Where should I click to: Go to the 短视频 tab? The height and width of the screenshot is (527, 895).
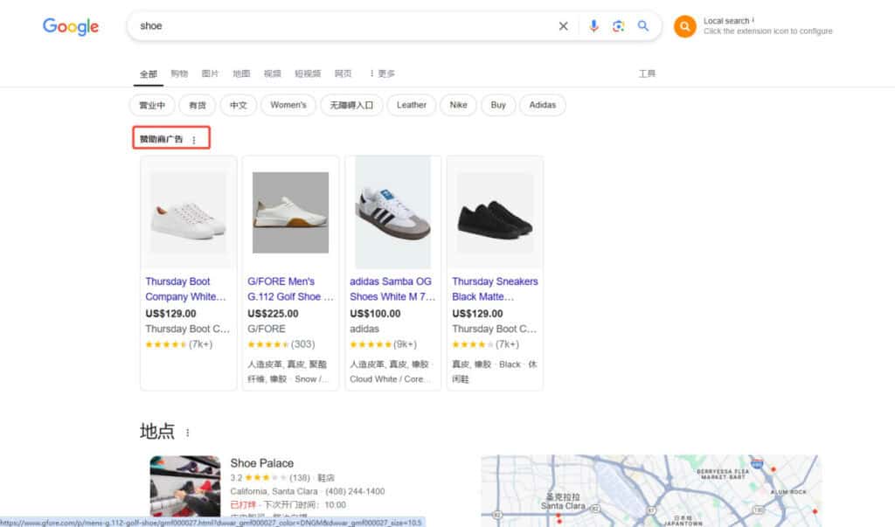pos(308,73)
